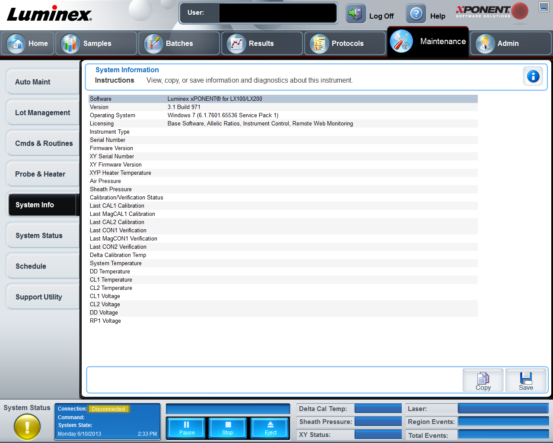The height and width of the screenshot is (443, 553).
Task: Log off via the Log Off icon
Action: 355,13
